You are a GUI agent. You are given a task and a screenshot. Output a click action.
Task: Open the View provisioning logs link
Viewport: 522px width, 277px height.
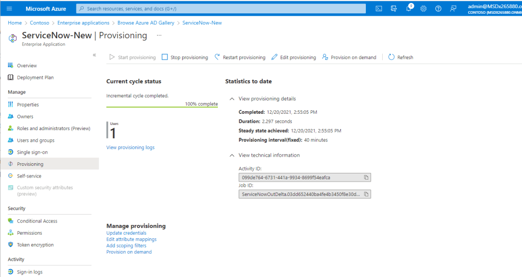pyautogui.click(x=130, y=147)
